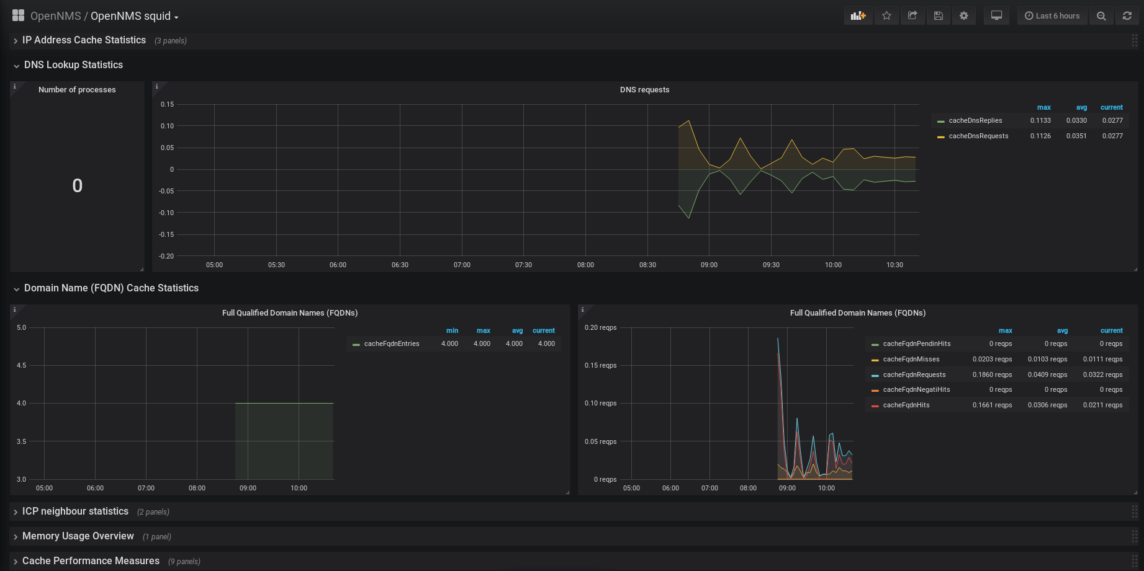Image resolution: width=1144 pixels, height=571 pixels.
Task: Click the info icon on Number of processes panel
Action: (14, 86)
